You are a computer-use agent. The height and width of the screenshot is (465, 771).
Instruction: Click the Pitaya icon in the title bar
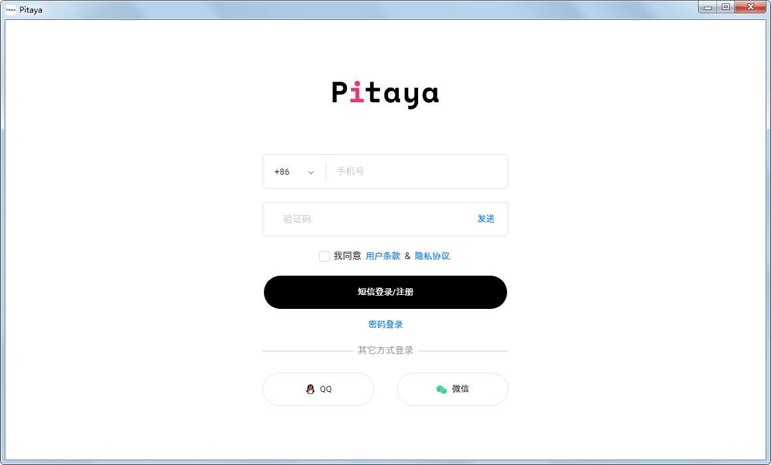click(9, 9)
